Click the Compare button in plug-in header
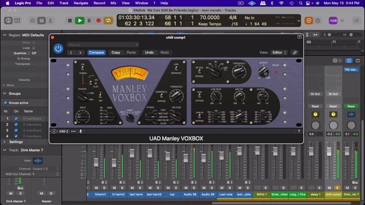Viewport: 365px width, 205px height. [x=96, y=52]
